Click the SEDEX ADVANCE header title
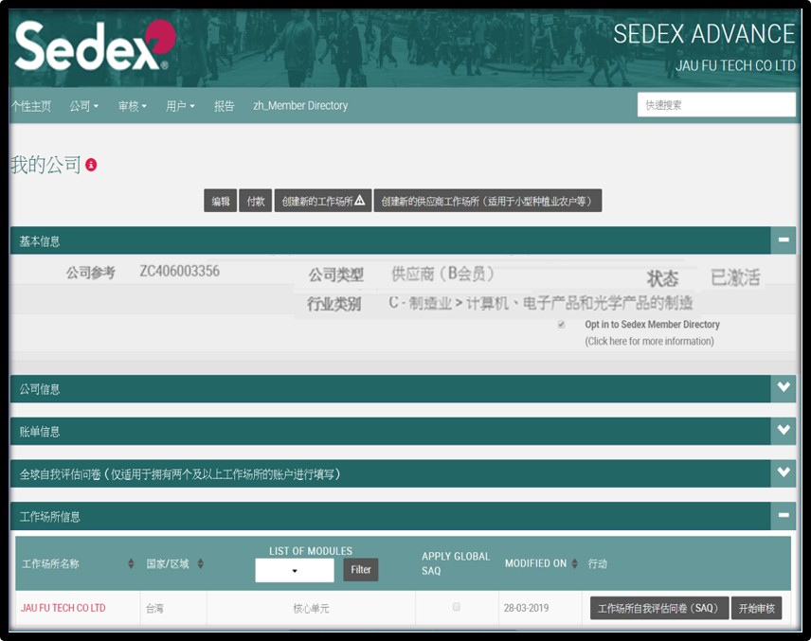 704,34
